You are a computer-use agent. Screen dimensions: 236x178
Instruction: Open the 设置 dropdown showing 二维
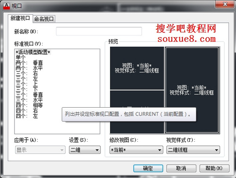tap(84, 150)
